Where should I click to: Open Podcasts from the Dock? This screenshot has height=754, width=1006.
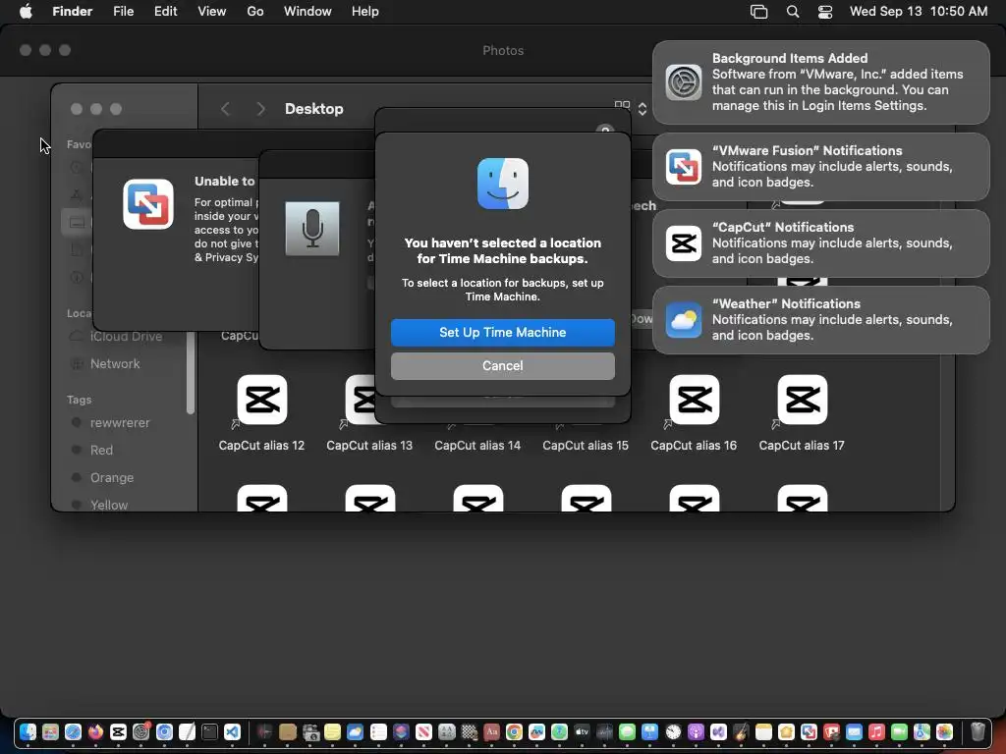click(697, 732)
